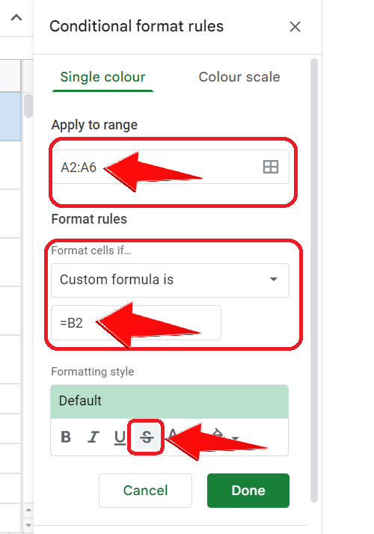This screenshot has height=534, width=374.
Task: Open the fill colour picker
Action: click(x=225, y=437)
